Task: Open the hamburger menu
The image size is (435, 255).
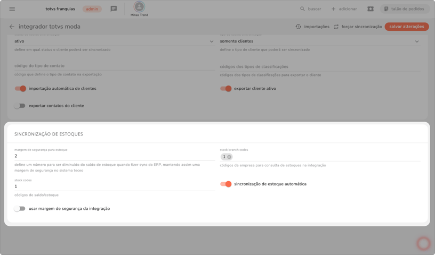Action: coord(12,9)
